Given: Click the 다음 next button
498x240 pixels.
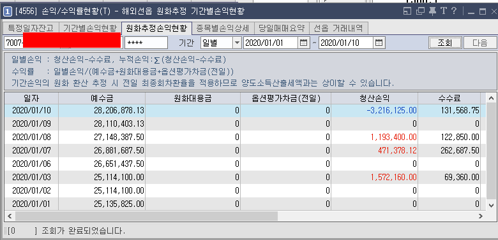Looking at the screenshot, I should click(x=479, y=43).
